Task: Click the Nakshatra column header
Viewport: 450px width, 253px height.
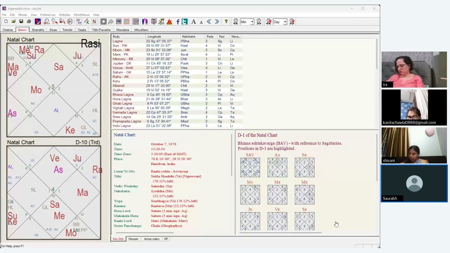Action: (193, 37)
